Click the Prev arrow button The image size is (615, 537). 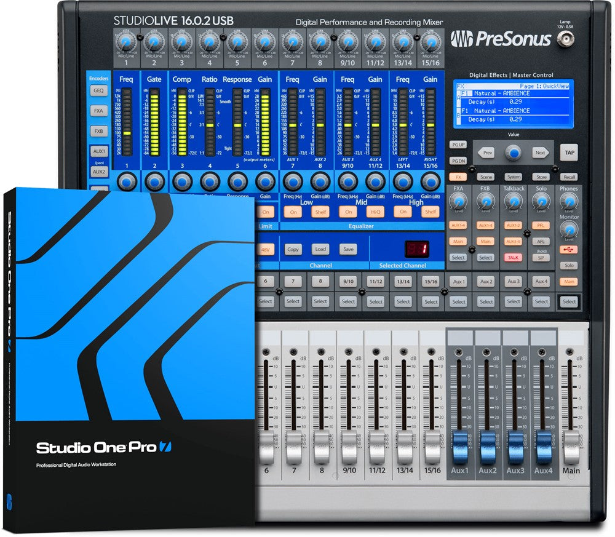pyautogui.click(x=486, y=153)
